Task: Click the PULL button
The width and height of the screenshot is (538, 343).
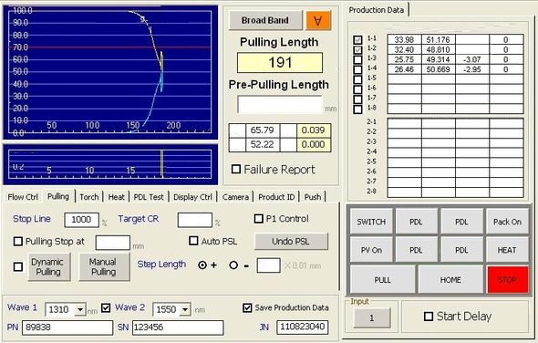Action: (383, 280)
